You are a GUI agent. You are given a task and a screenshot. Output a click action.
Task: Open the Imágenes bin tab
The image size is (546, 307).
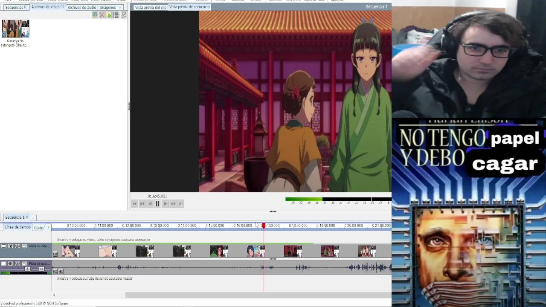tap(107, 7)
